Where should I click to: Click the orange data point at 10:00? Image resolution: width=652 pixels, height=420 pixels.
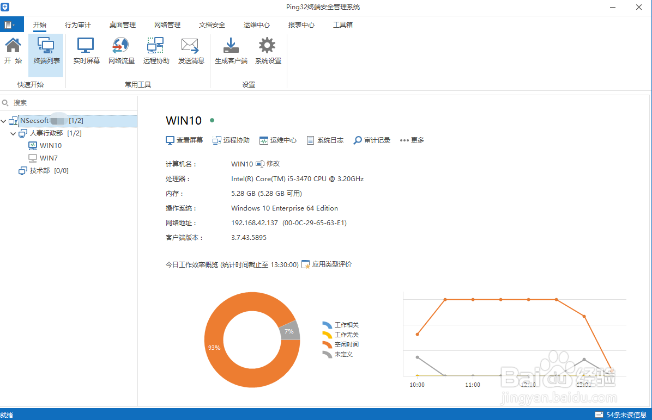point(417,334)
